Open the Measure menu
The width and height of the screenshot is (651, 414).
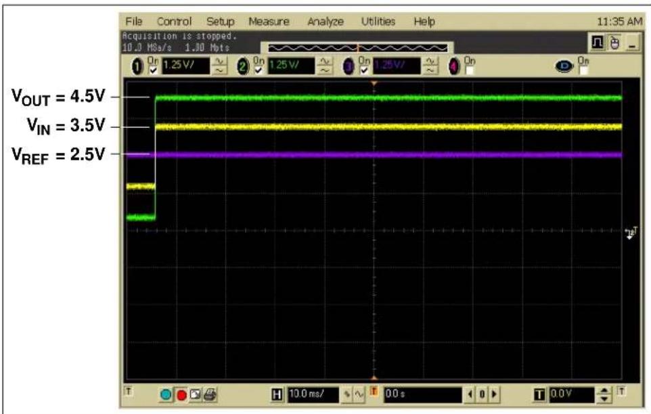[269, 22]
